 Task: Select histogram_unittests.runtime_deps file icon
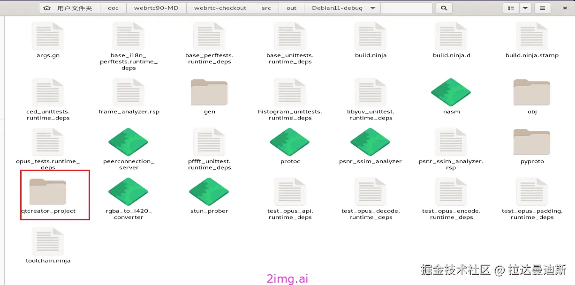(x=290, y=93)
